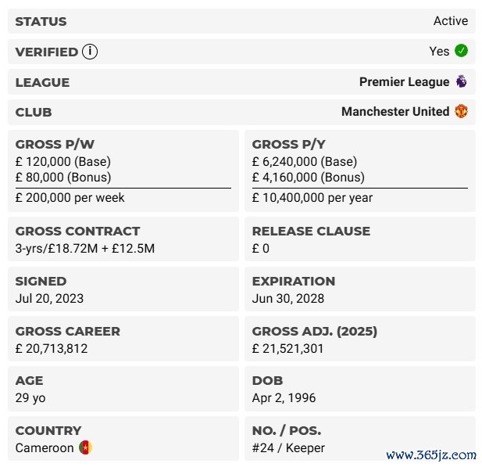This screenshot has height=467, width=482.
Task: Click the Release Clause amount
Action: click(x=261, y=249)
